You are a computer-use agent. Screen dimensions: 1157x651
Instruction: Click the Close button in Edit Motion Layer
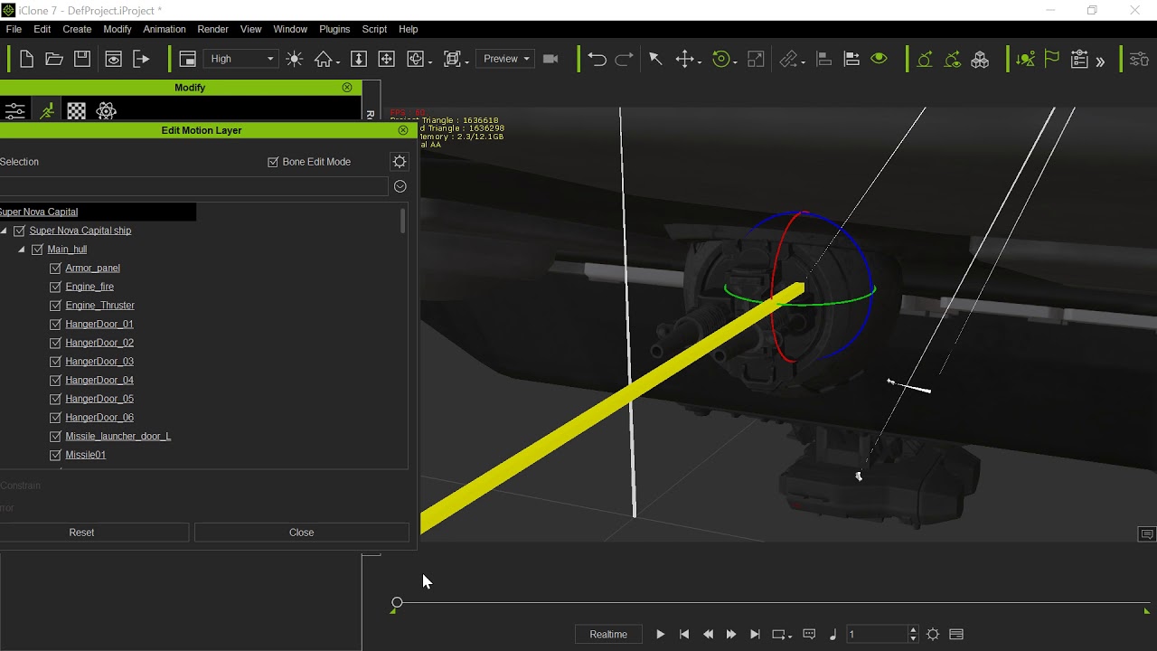coord(302,533)
